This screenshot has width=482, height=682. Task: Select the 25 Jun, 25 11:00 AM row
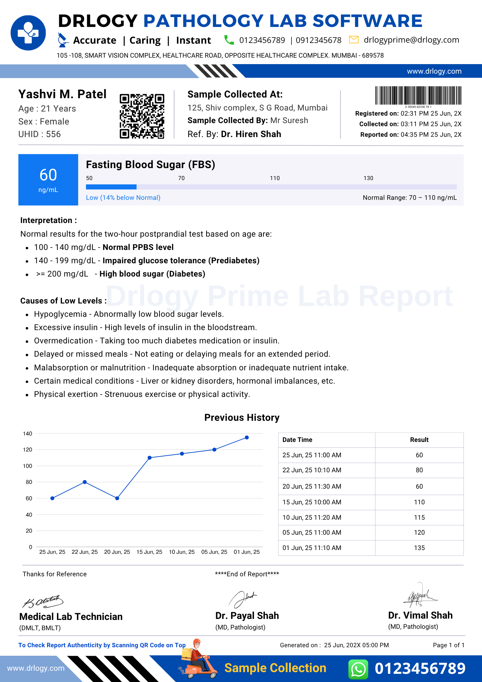point(371,455)
